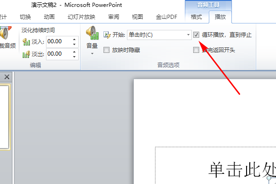This screenshot has width=276, height=184.
Task: Switch to the 格式 audio tools tab
Action: 196,17
